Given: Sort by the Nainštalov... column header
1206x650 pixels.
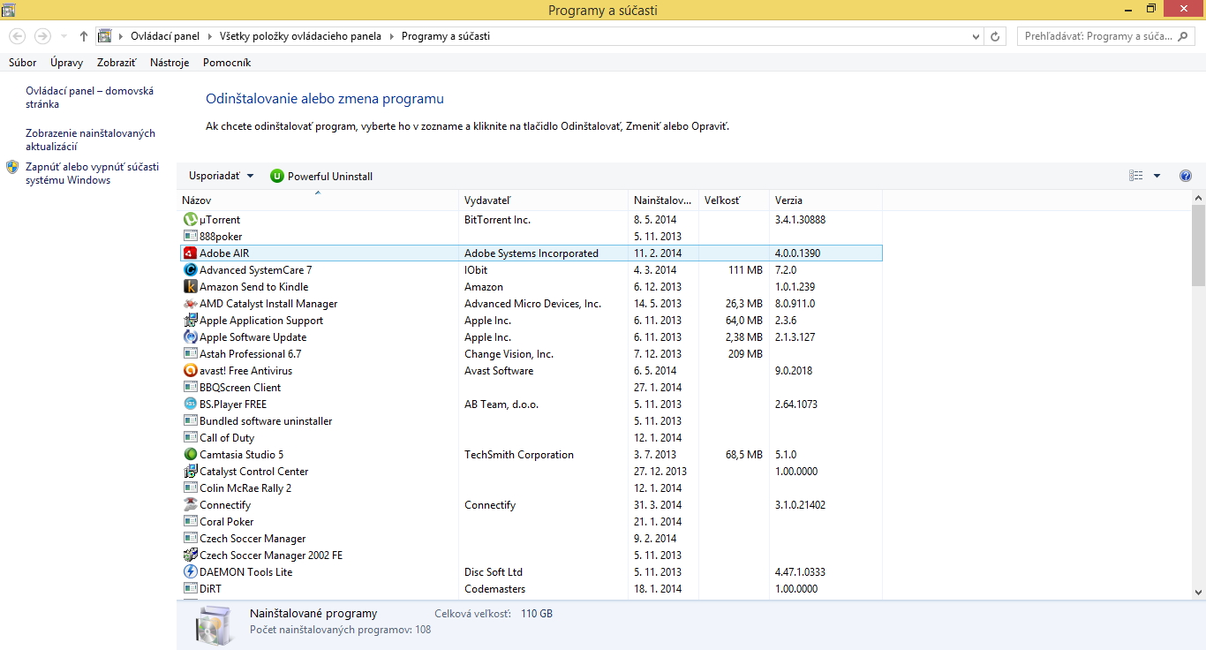Looking at the screenshot, I should point(663,200).
